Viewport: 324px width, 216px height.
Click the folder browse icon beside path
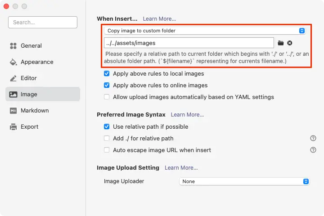click(x=281, y=43)
